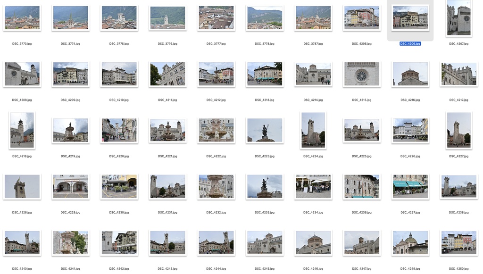The height and width of the screenshot is (274, 483).
Task: Select the cathedral dome thumbnail DSC_4246.jpg
Action: 313,242
